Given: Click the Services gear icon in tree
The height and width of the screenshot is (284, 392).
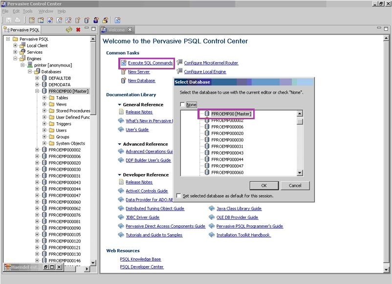Looking at the screenshot, I should coord(23,52).
